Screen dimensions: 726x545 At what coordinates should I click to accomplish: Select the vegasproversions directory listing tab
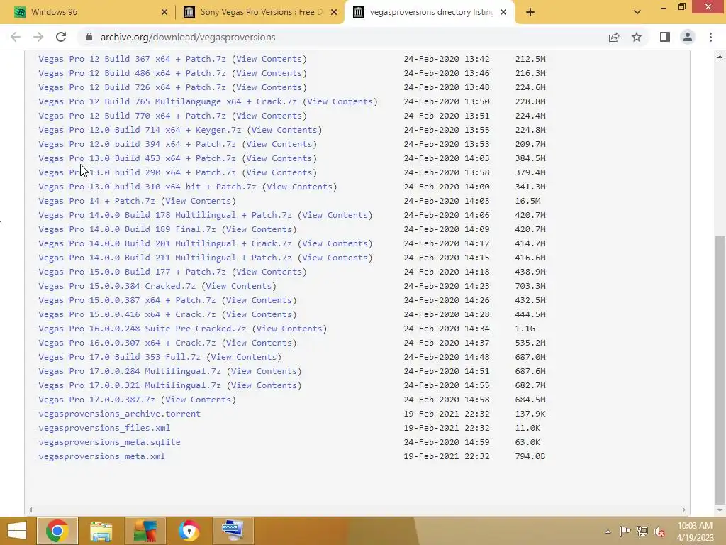point(430,12)
